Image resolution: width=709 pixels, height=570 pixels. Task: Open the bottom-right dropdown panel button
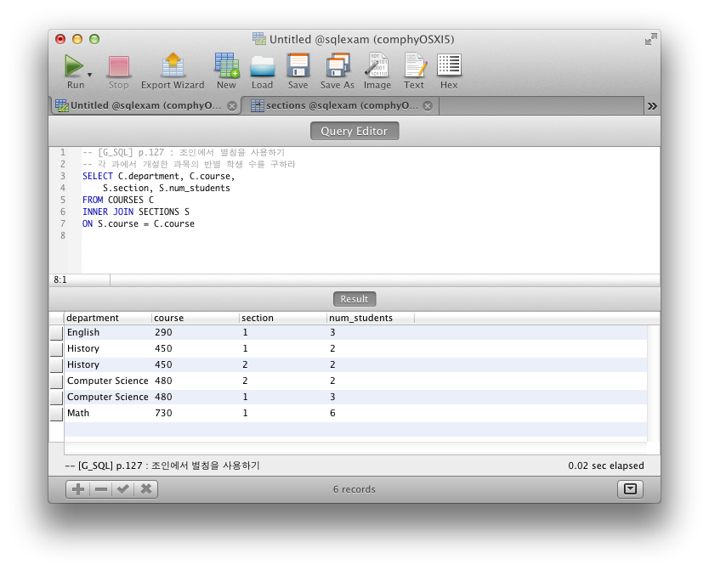tap(630, 489)
